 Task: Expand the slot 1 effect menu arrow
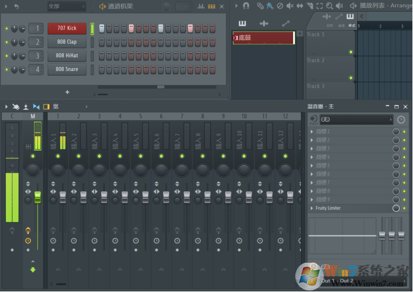[312, 131]
